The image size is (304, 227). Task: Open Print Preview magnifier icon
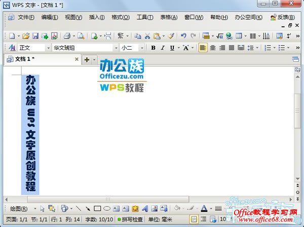click(x=81, y=36)
